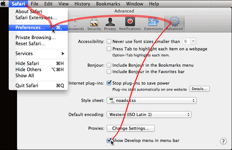Uncheck Stop plug-ins to save power
The height and width of the screenshot is (150, 232).
tap(109, 83)
